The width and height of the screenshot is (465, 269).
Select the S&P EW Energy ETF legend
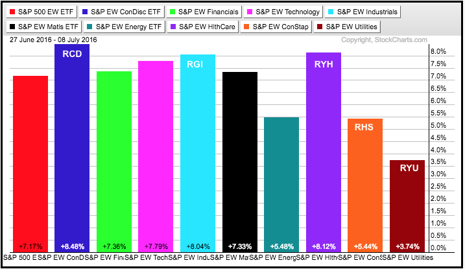click(x=124, y=27)
